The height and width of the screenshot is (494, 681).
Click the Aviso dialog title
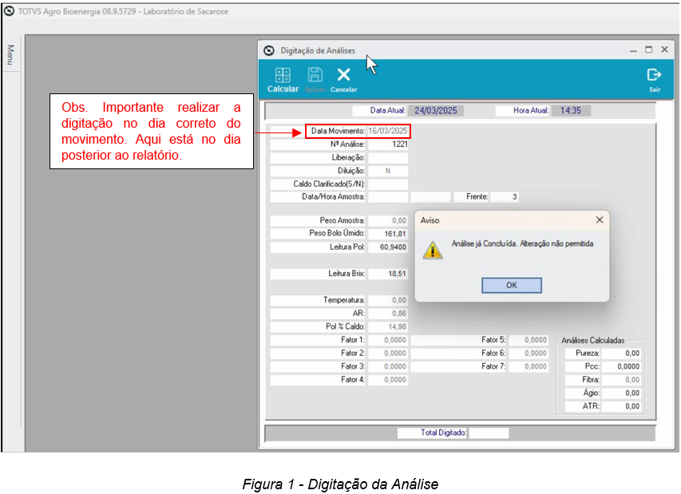[x=430, y=220]
